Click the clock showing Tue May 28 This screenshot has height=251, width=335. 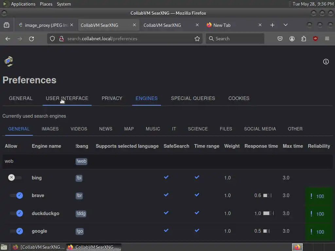pos(313,4)
